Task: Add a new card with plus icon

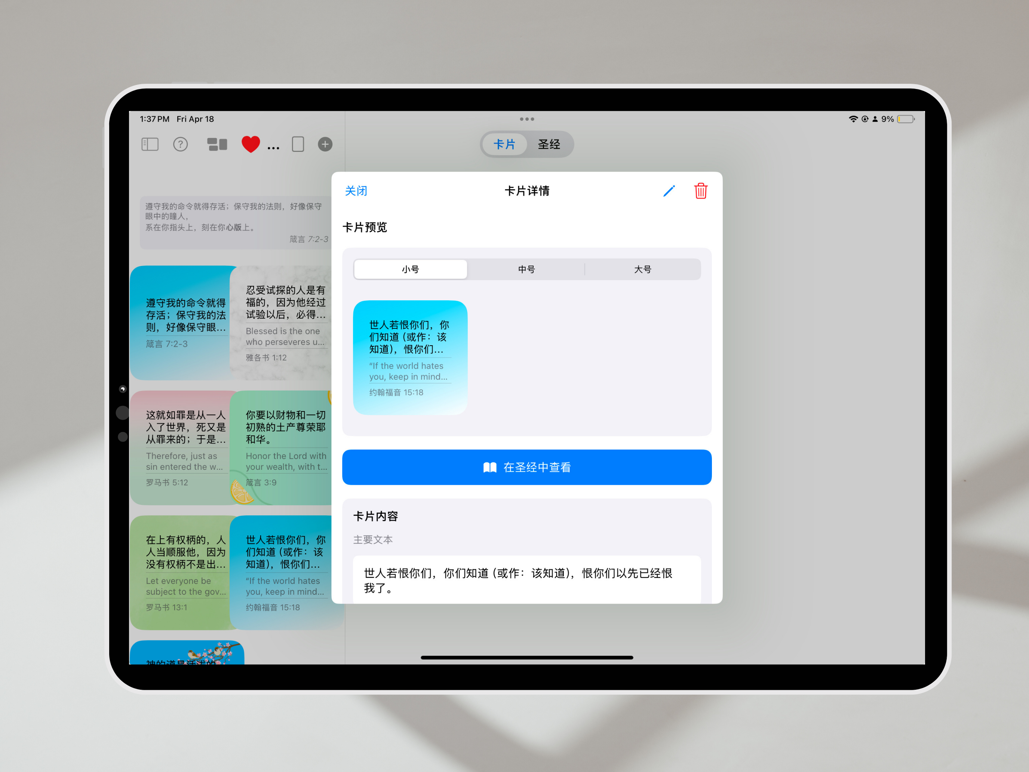Action: click(325, 144)
